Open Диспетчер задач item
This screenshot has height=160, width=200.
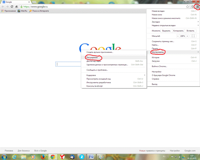coord(114,61)
